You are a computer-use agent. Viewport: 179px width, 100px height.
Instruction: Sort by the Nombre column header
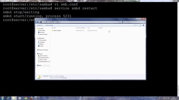point(54,28)
